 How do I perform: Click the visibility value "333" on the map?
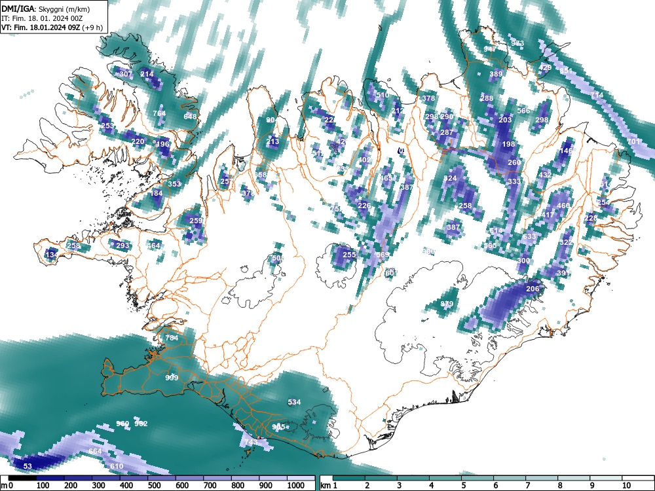click(514, 181)
